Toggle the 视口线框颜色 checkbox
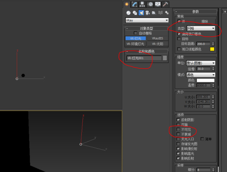The image size is (227, 172). click(x=179, y=49)
